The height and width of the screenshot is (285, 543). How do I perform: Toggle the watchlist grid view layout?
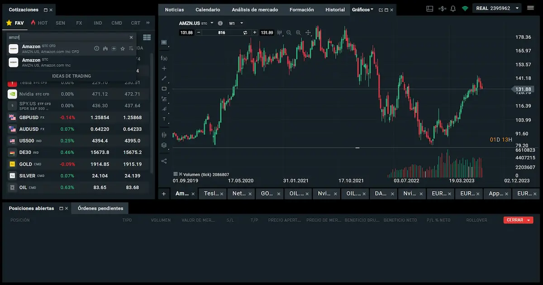point(147,37)
